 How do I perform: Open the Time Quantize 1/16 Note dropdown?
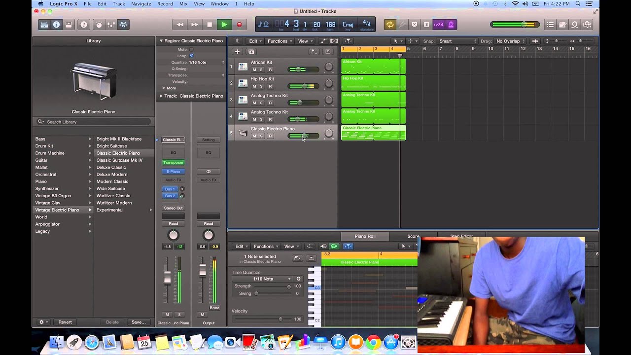[x=263, y=279]
